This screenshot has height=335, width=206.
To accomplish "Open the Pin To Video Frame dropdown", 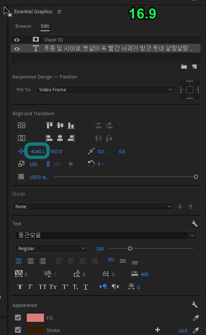I will 105,90.
